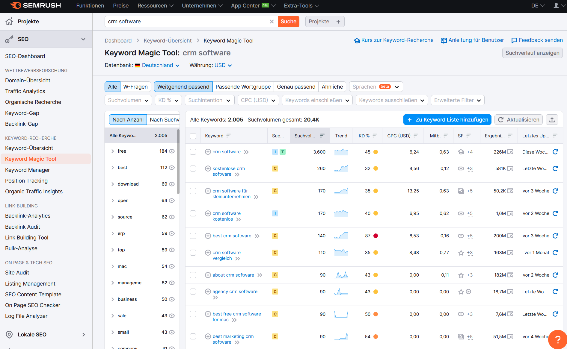The height and width of the screenshot is (349, 567).
Task: Clear the search field with the X icon
Action: pyautogui.click(x=272, y=22)
